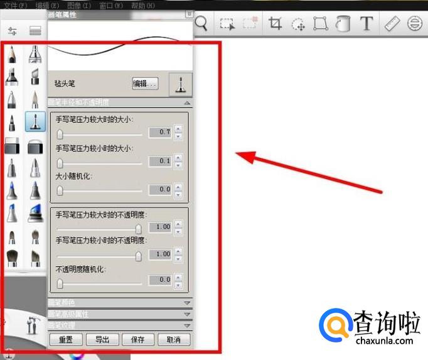
Task: Open the lagoon tools icon at bottom
Action: click(x=33, y=326)
